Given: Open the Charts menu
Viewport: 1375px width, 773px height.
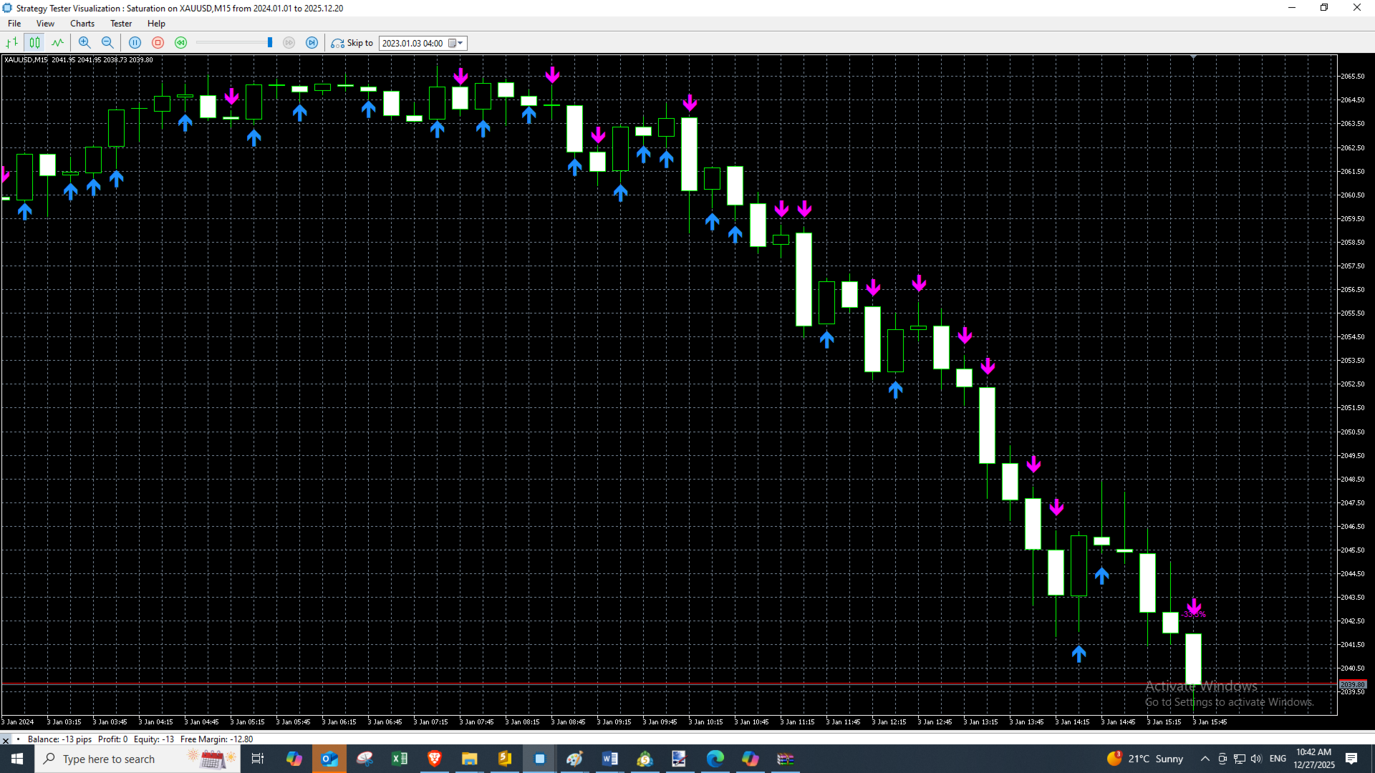Looking at the screenshot, I should 82,24.
